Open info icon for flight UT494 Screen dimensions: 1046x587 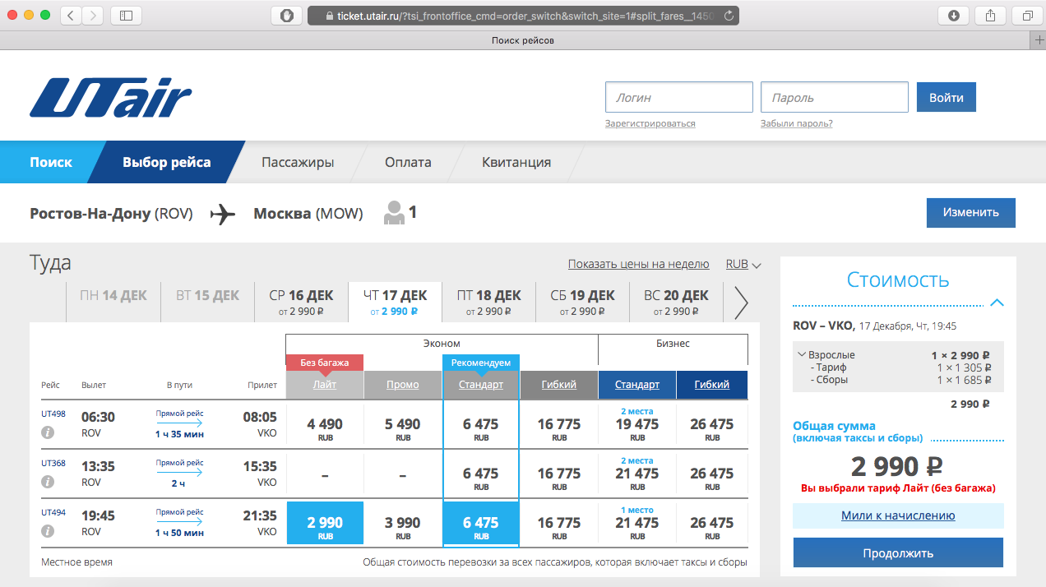click(48, 531)
